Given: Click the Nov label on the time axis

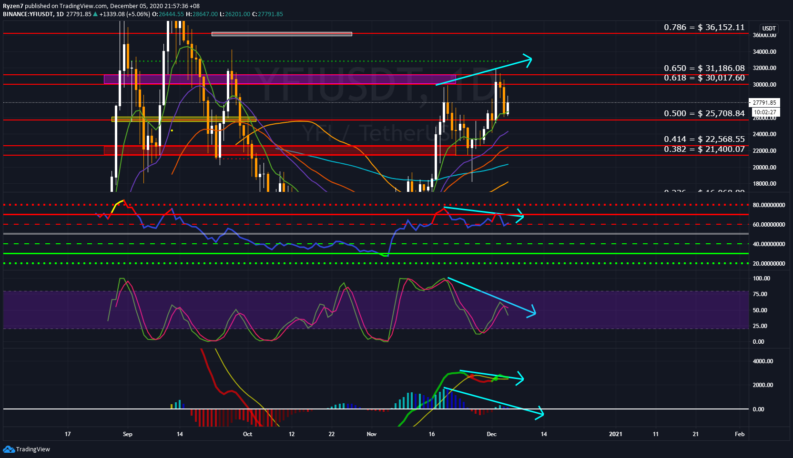Looking at the screenshot, I should point(372,434).
